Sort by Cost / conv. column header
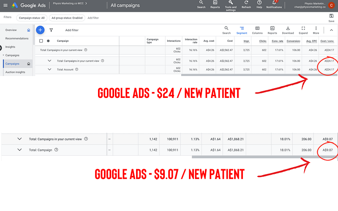 (x=327, y=41)
